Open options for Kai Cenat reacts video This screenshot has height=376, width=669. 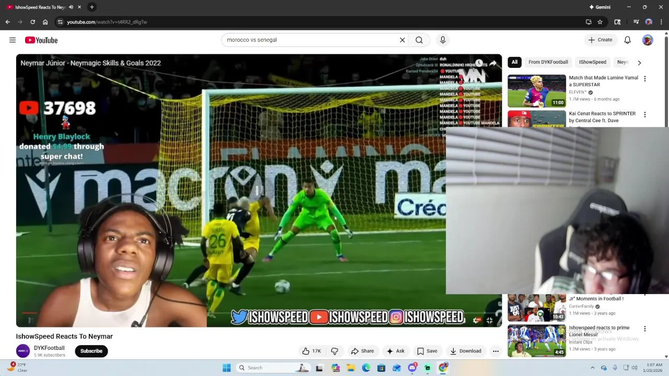pyautogui.click(x=644, y=114)
